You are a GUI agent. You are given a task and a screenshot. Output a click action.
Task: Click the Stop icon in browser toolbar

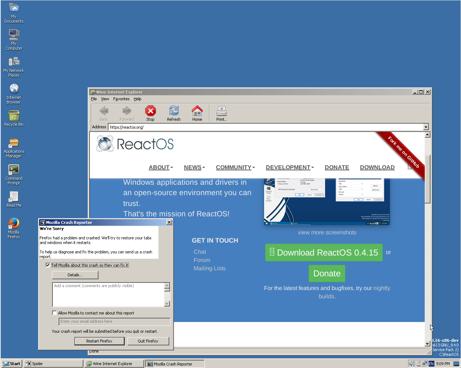coord(150,111)
